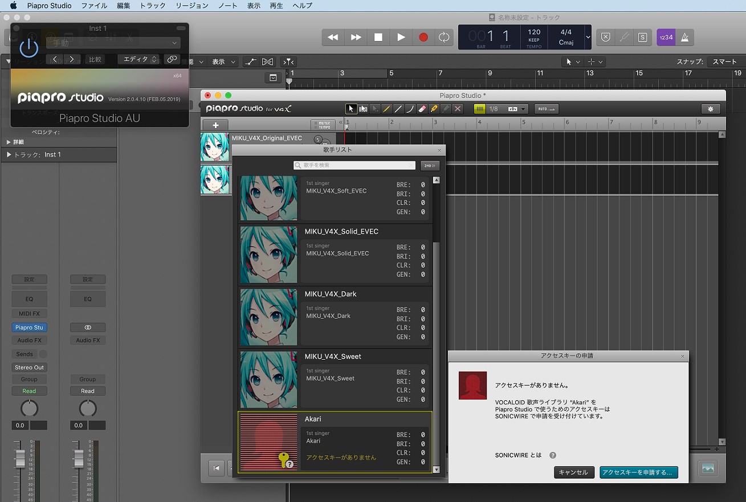This screenshot has width=746, height=502.
Task: Toggle Logic's cycle loop button
Action: coord(443,37)
